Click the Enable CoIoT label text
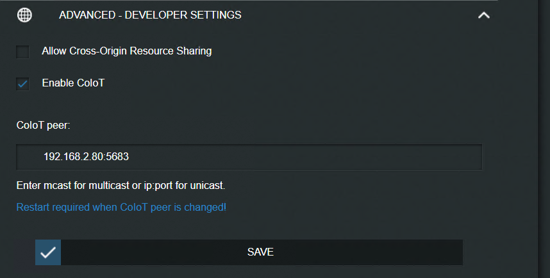The height and width of the screenshot is (278, 550). point(72,83)
